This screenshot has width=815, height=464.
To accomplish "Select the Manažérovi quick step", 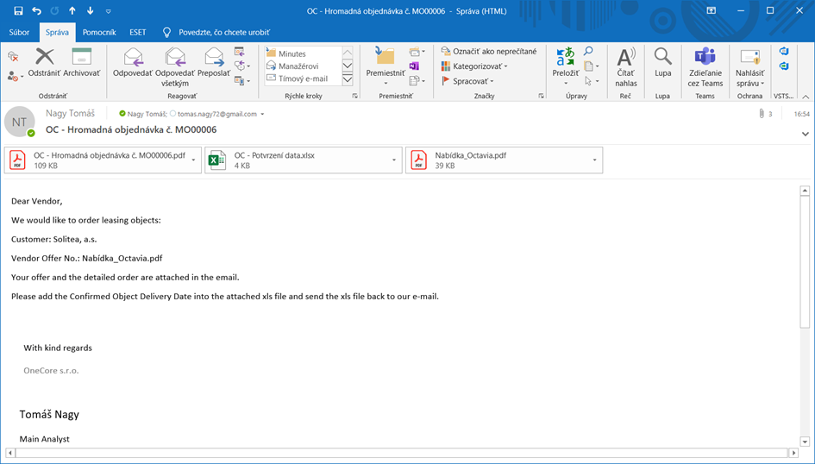I will (x=298, y=66).
